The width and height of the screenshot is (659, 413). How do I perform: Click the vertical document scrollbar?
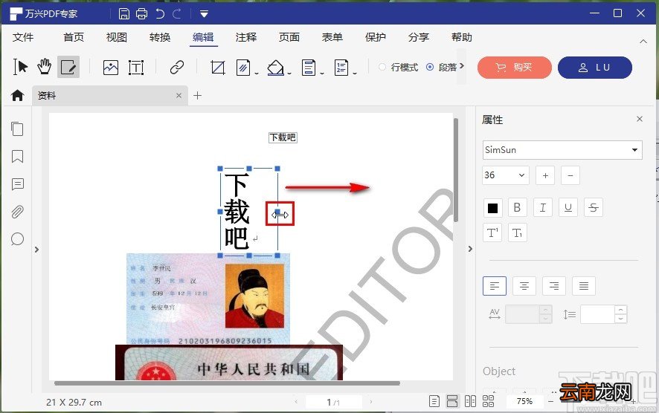tap(456, 169)
